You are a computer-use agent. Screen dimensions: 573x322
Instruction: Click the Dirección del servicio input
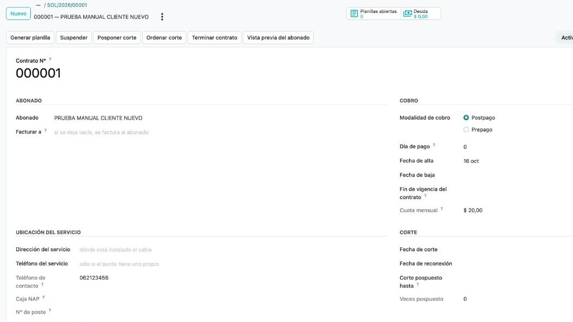(x=233, y=249)
